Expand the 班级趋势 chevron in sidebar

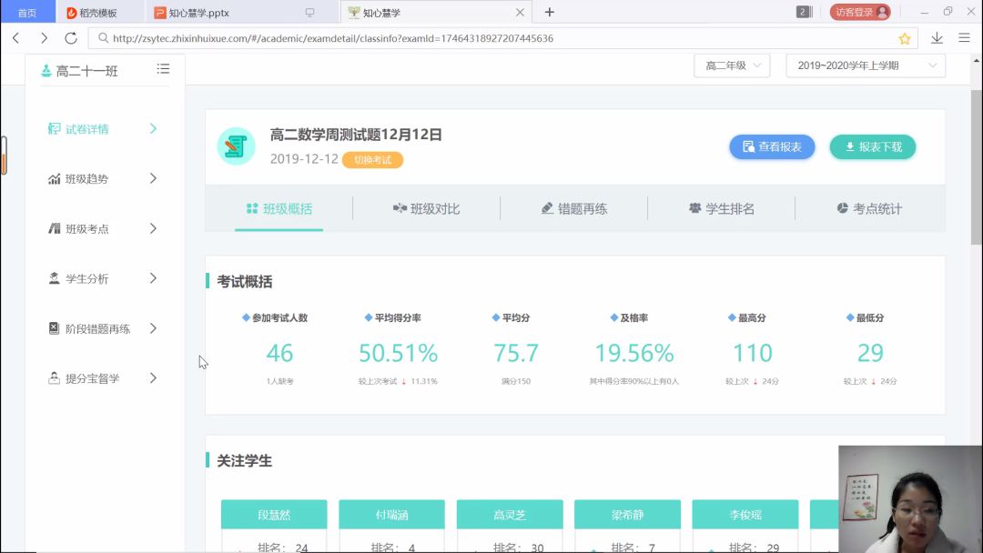(154, 178)
